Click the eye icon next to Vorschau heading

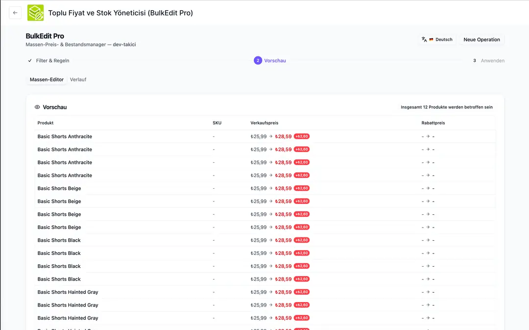click(x=37, y=107)
